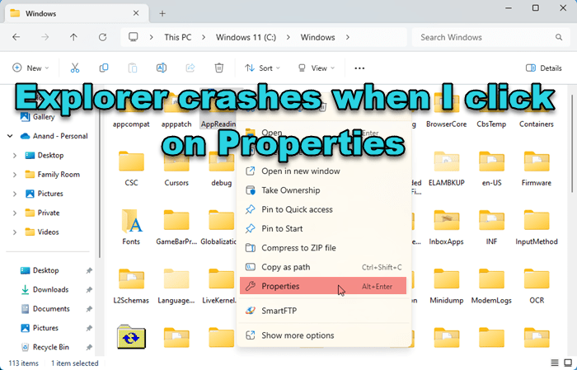577x370 pixels.
Task: Select the ELAMBKUP folder
Action: [447, 168]
